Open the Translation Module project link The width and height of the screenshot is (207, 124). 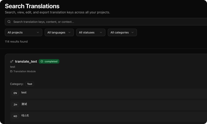coord(25,71)
